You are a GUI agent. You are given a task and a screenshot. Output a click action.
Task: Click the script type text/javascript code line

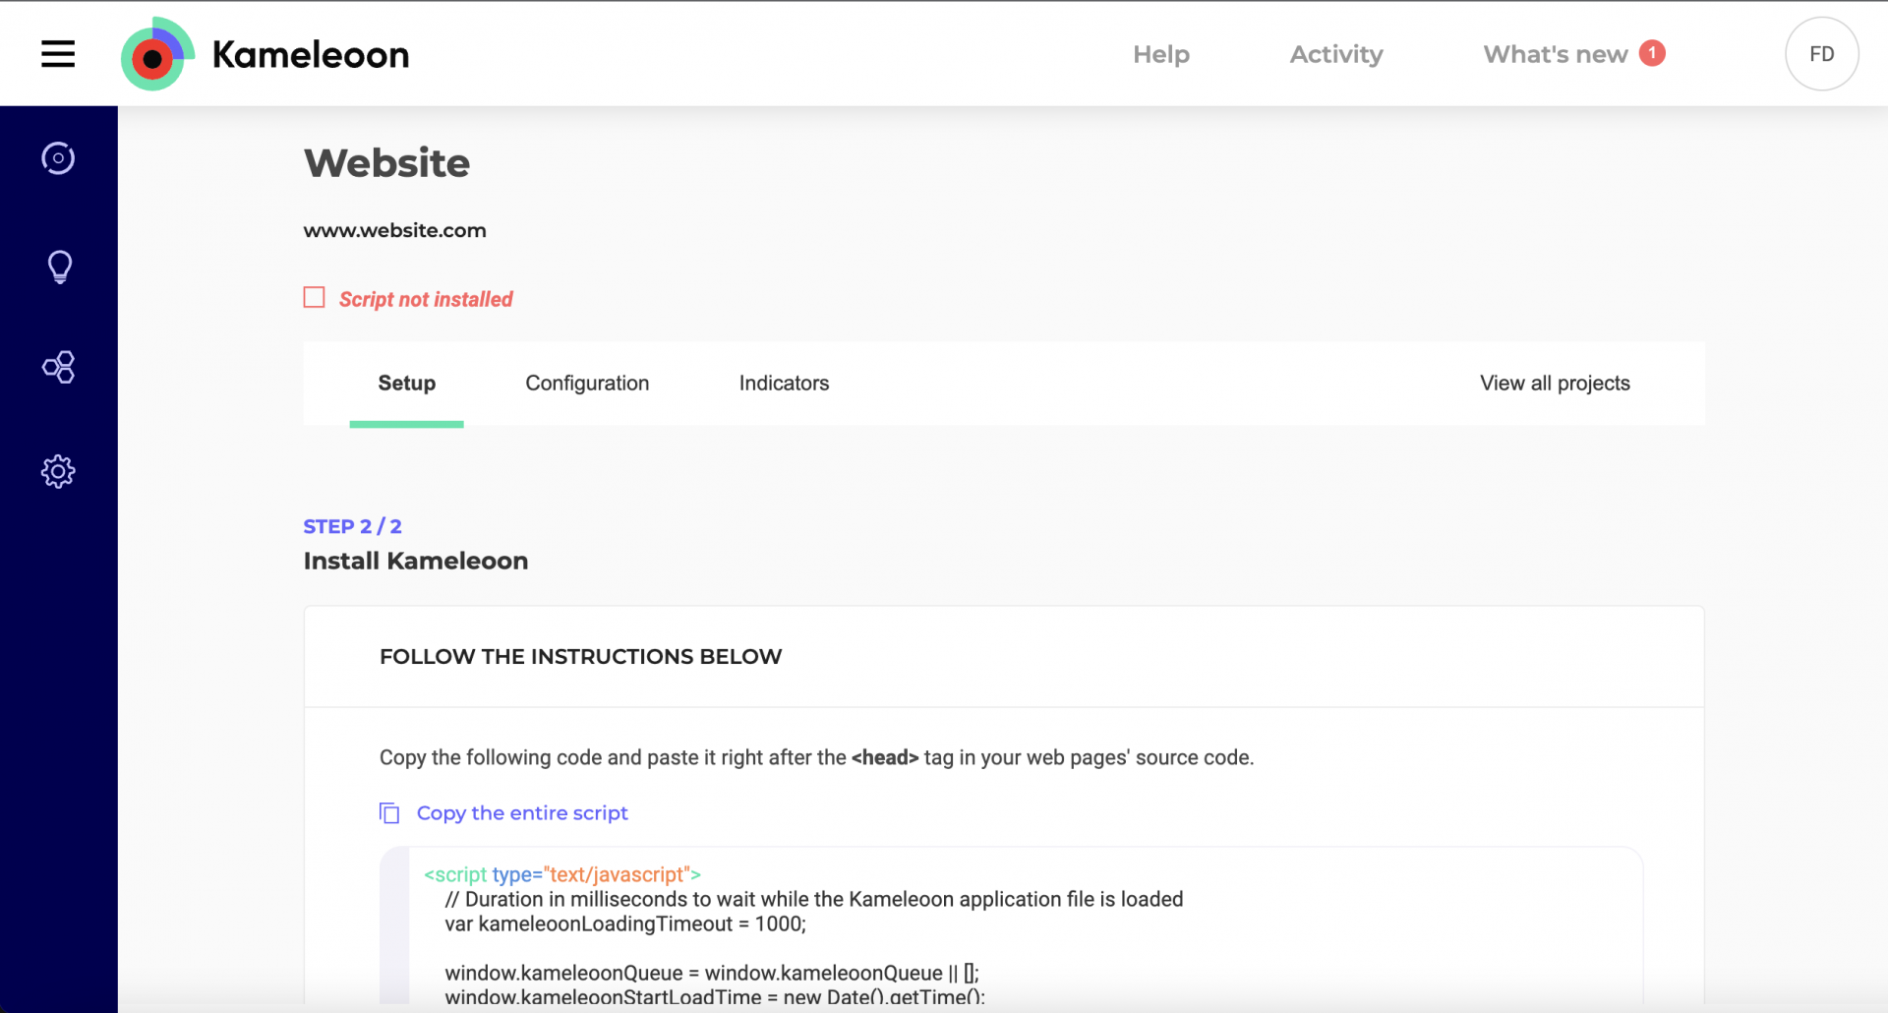pyautogui.click(x=561, y=874)
